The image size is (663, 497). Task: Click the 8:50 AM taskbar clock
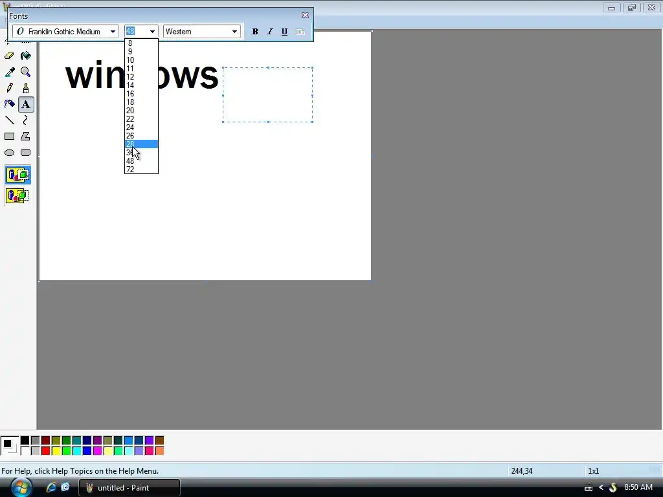click(638, 487)
